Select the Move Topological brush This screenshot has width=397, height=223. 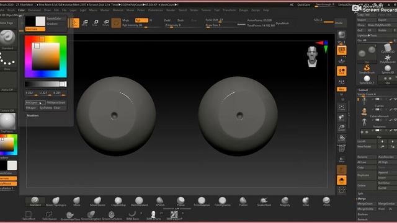[x=56, y=201]
